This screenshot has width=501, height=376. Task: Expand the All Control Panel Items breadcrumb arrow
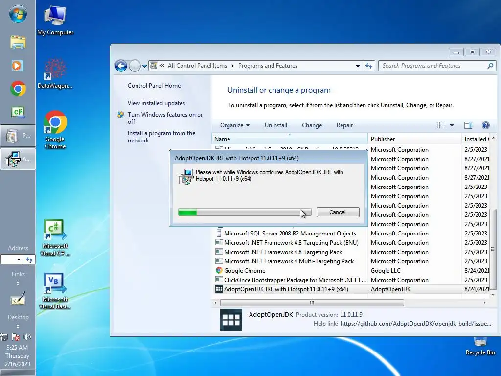pos(232,66)
